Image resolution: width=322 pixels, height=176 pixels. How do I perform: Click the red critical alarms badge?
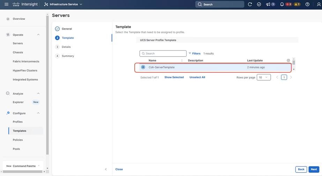(x=289, y=4)
